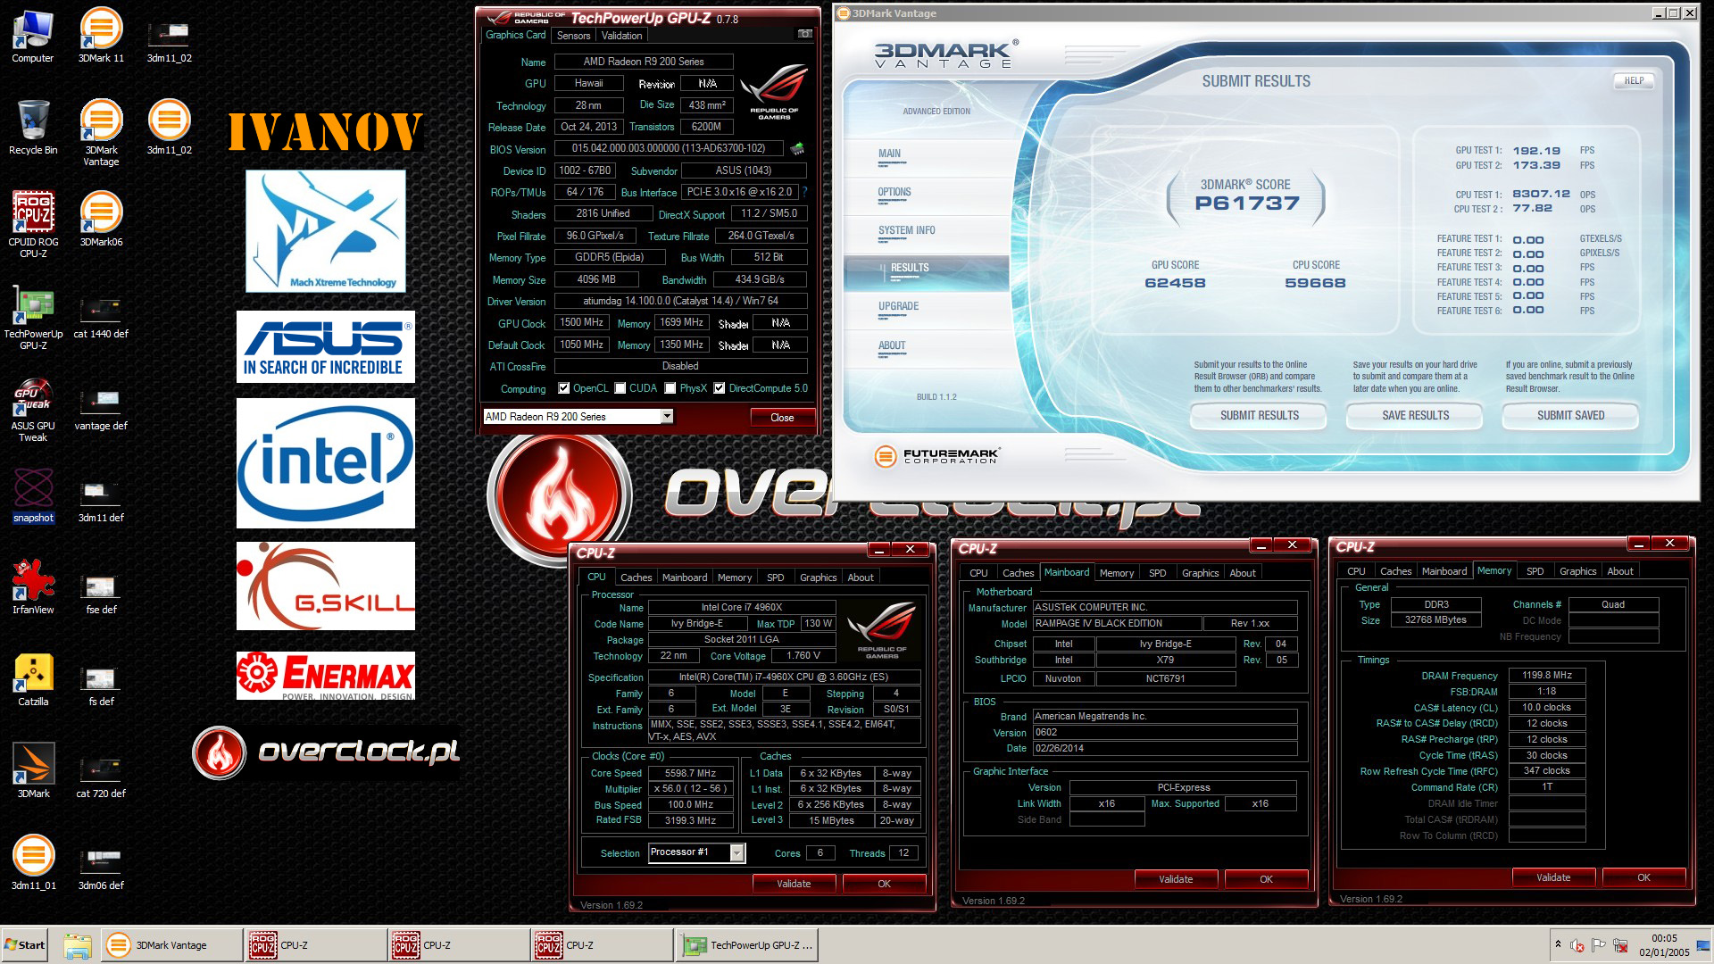
Task: Open the cat 720 def desktop file
Action: pos(101,777)
